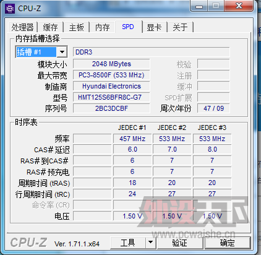261x255 pixels.
Task: Switch to the 处理器 tab
Action: pos(23,27)
